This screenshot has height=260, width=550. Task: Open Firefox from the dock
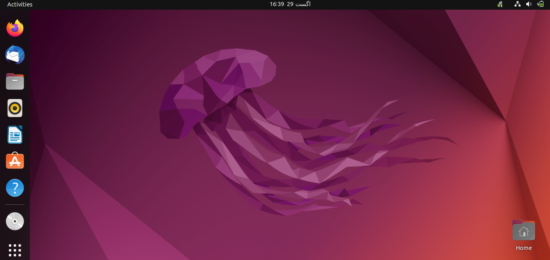coord(15,28)
